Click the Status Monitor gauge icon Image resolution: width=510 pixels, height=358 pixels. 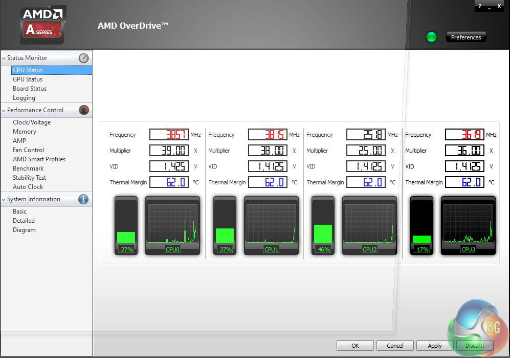pyautogui.click(x=83, y=58)
